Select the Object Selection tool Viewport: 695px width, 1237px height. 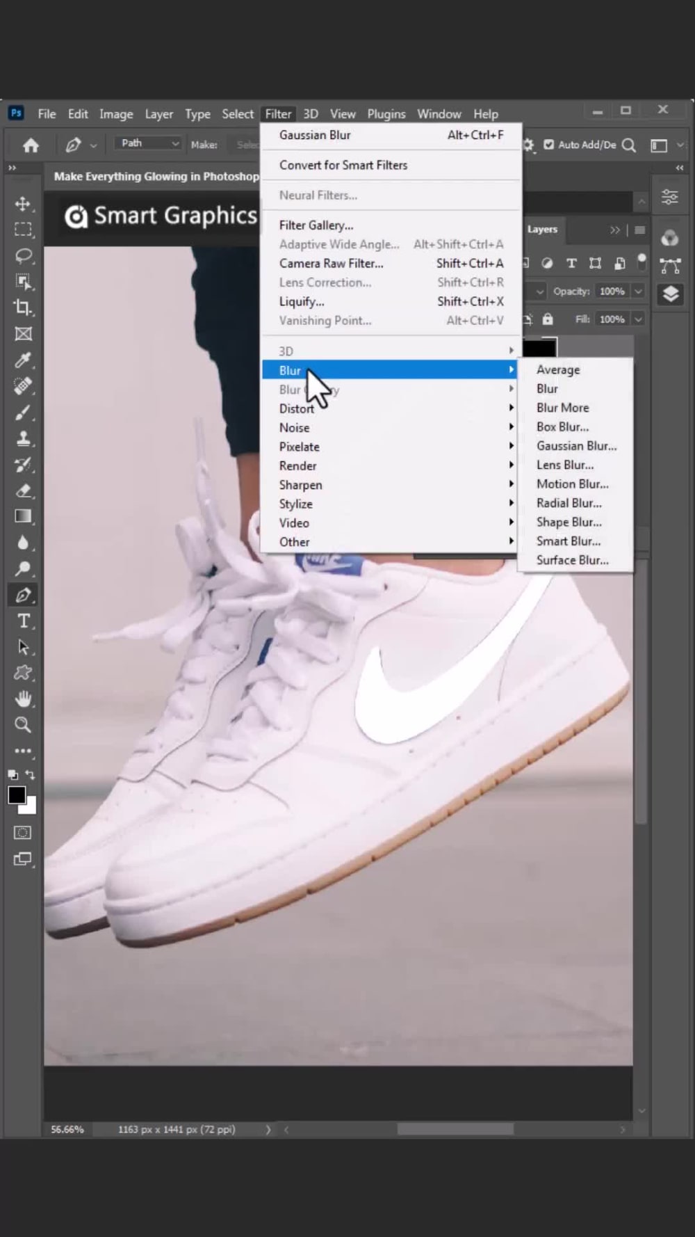click(23, 282)
